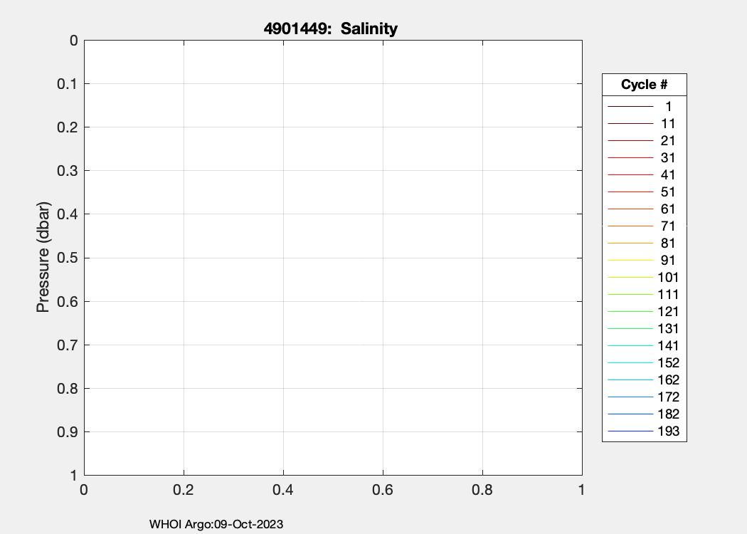This screenshot has height=534, width=747.
Task: Click the y-axis tick label 0.9
Action: (x=67, y=432)
